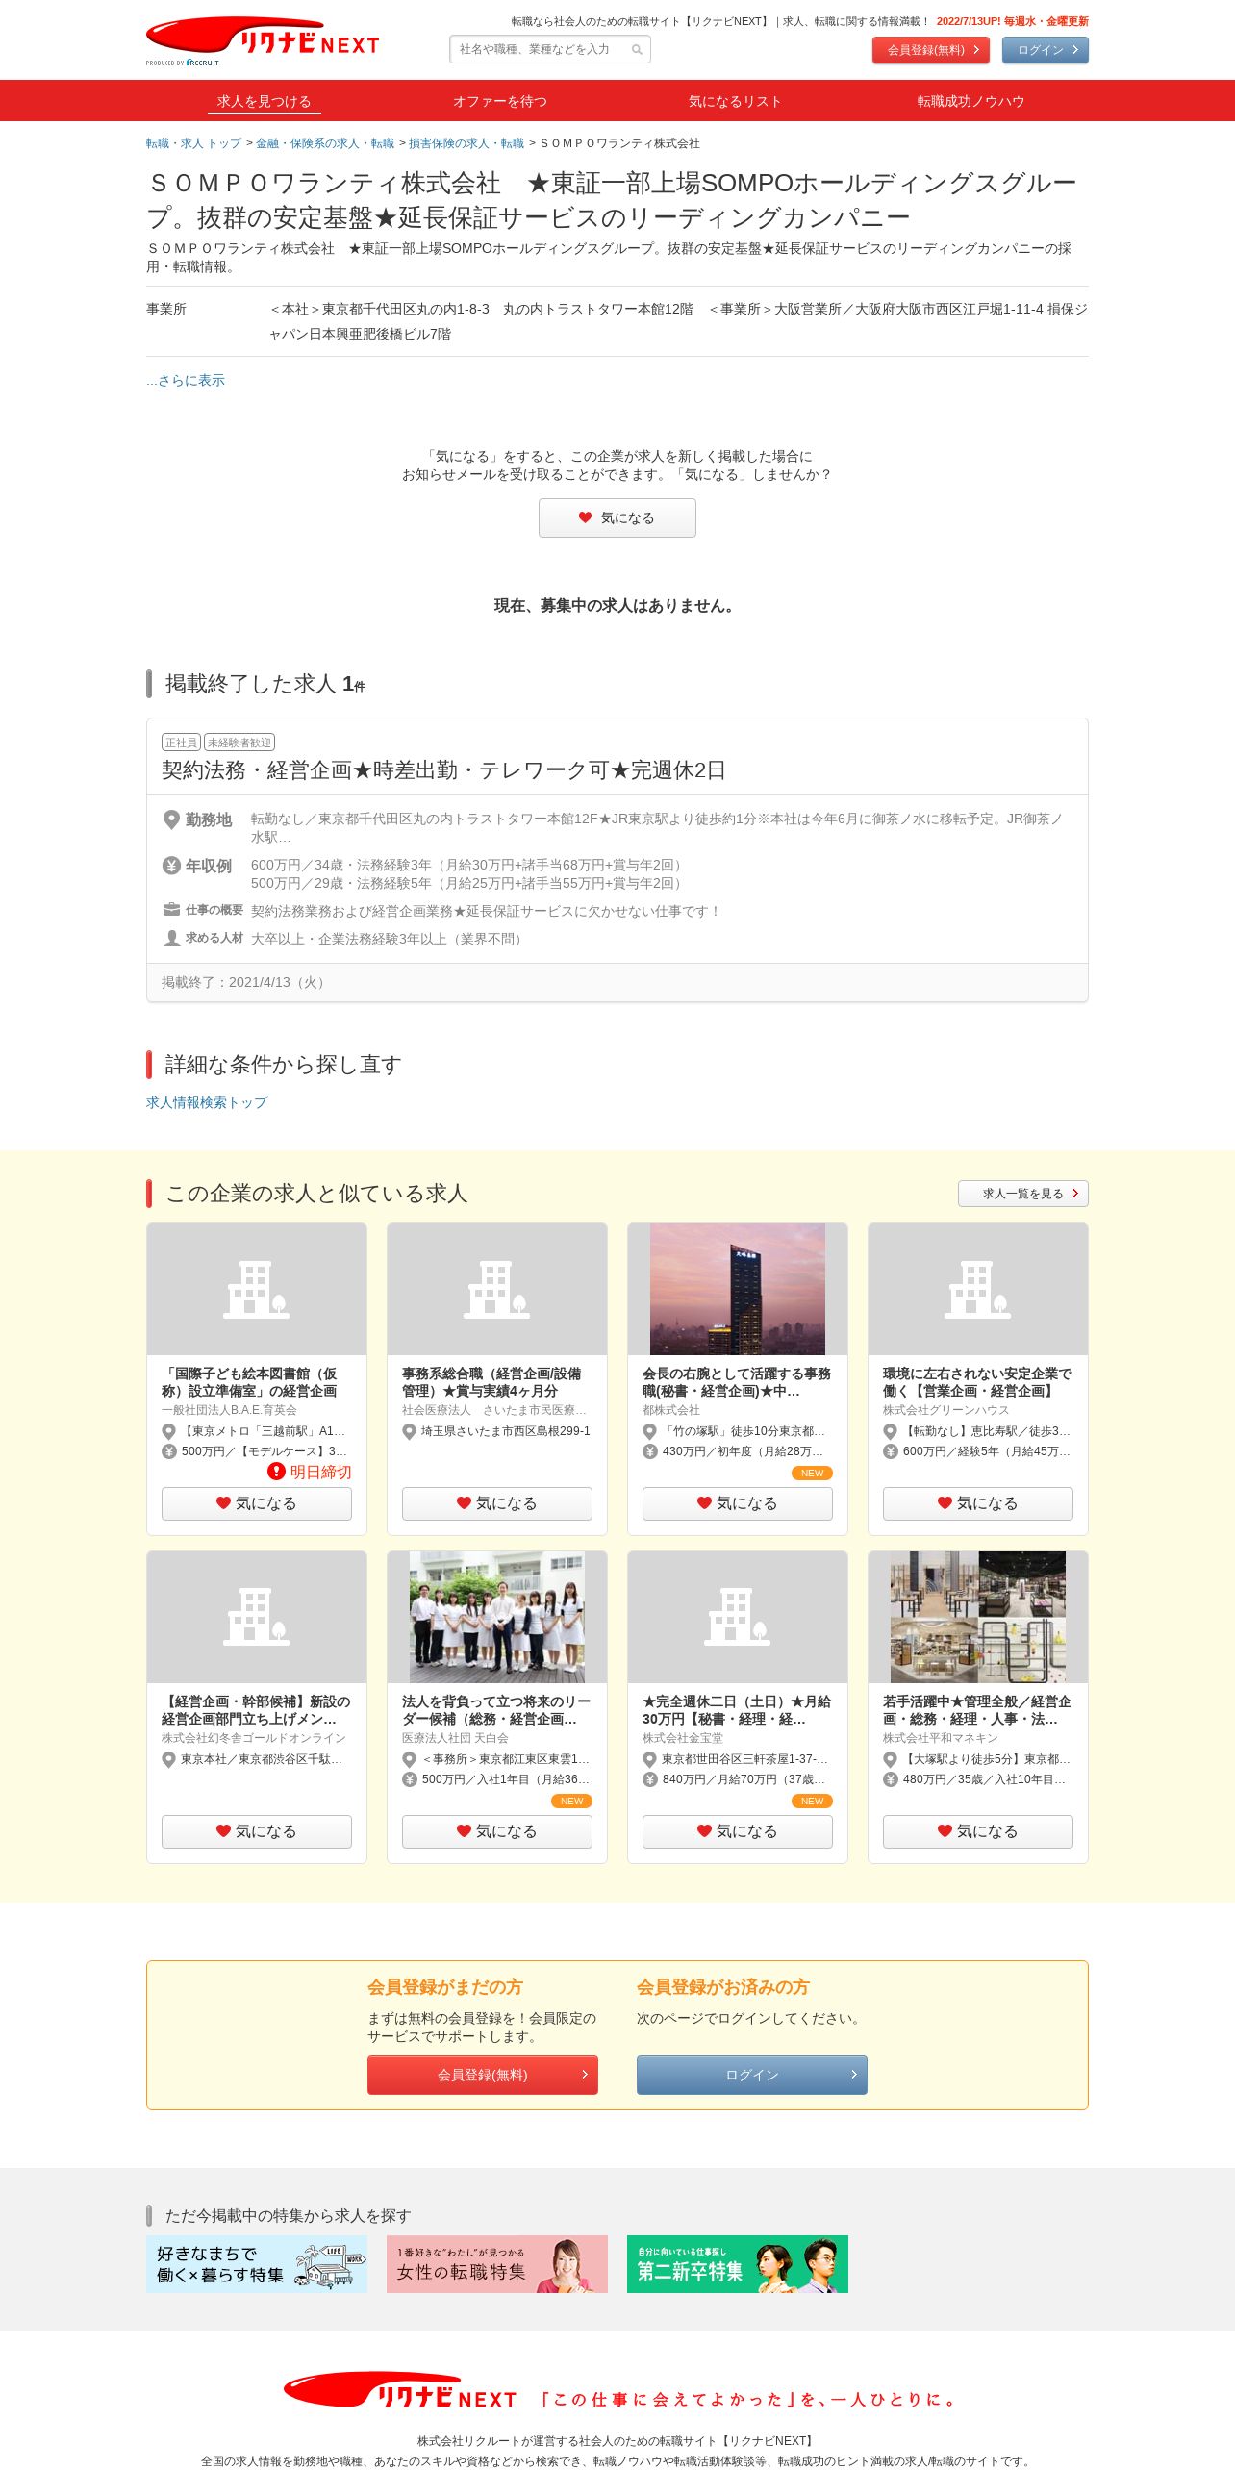Open ★完全週休二日 job title link
The width and height of the screenshot is (1235, 2470).
coord(737,1710)
